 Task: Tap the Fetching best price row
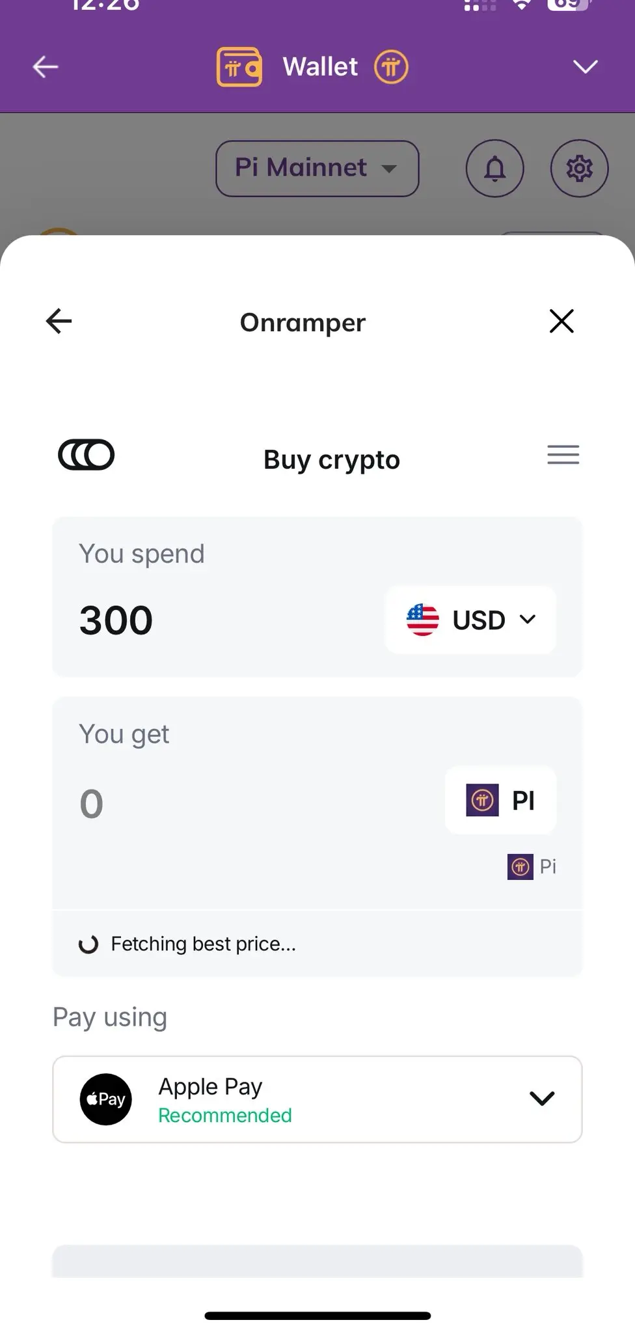click(317, 944)
